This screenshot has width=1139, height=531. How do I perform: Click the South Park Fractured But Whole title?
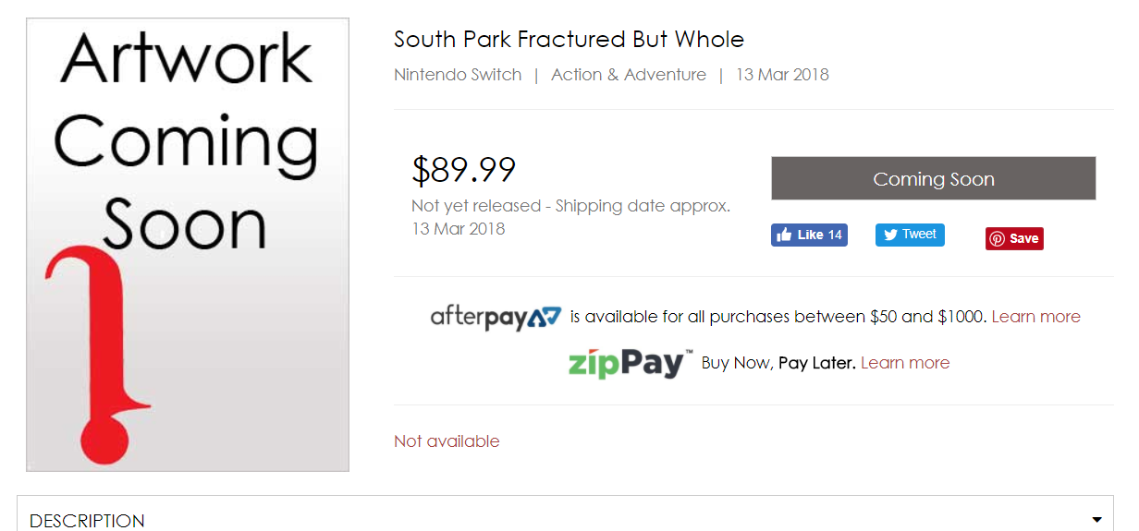coord(569,40)
